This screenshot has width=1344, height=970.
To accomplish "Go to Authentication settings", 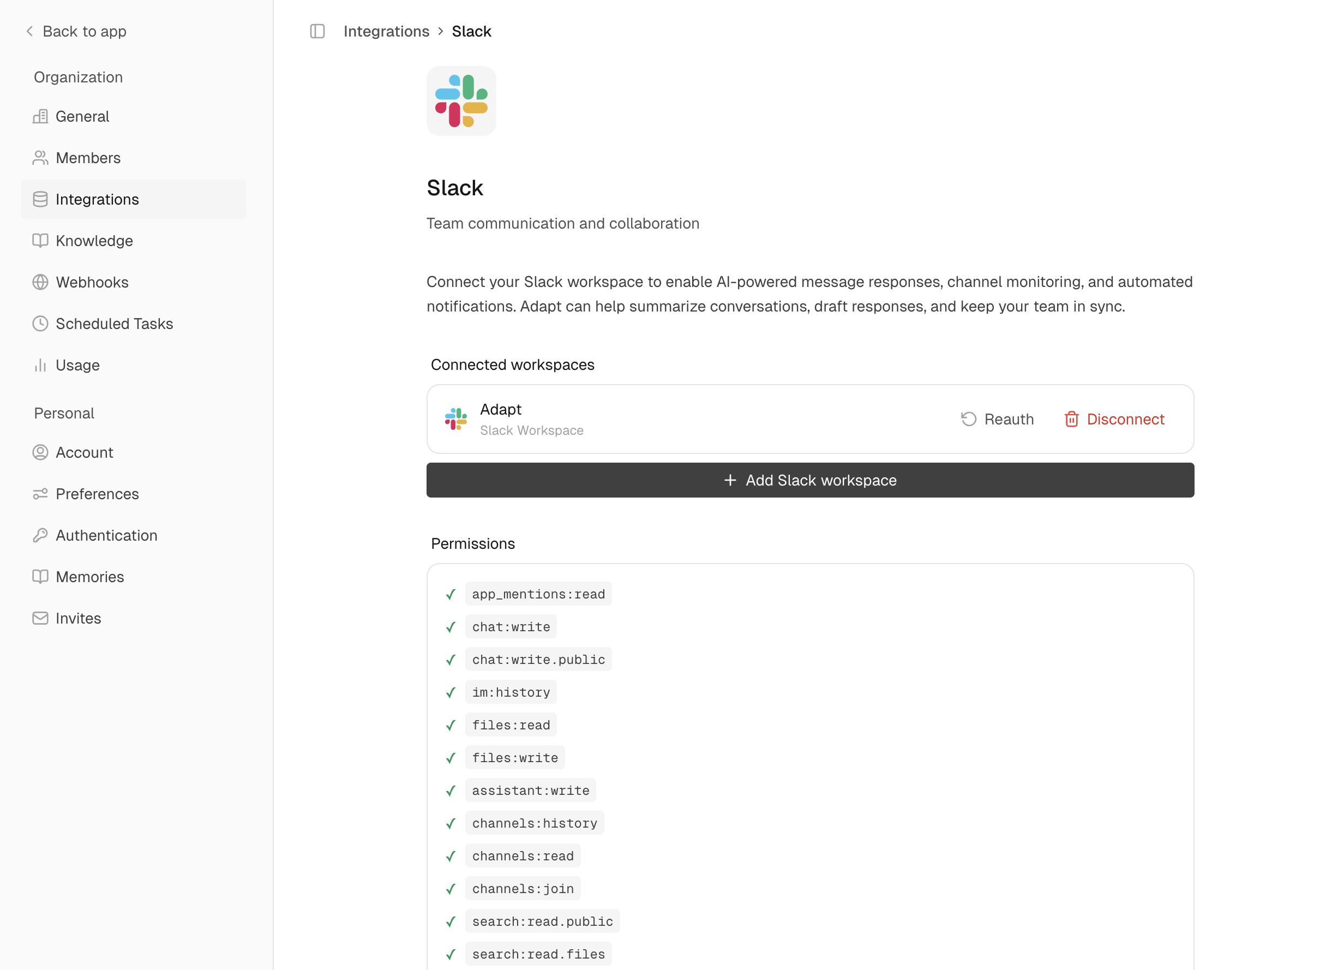I will click(x=133, y=535).
